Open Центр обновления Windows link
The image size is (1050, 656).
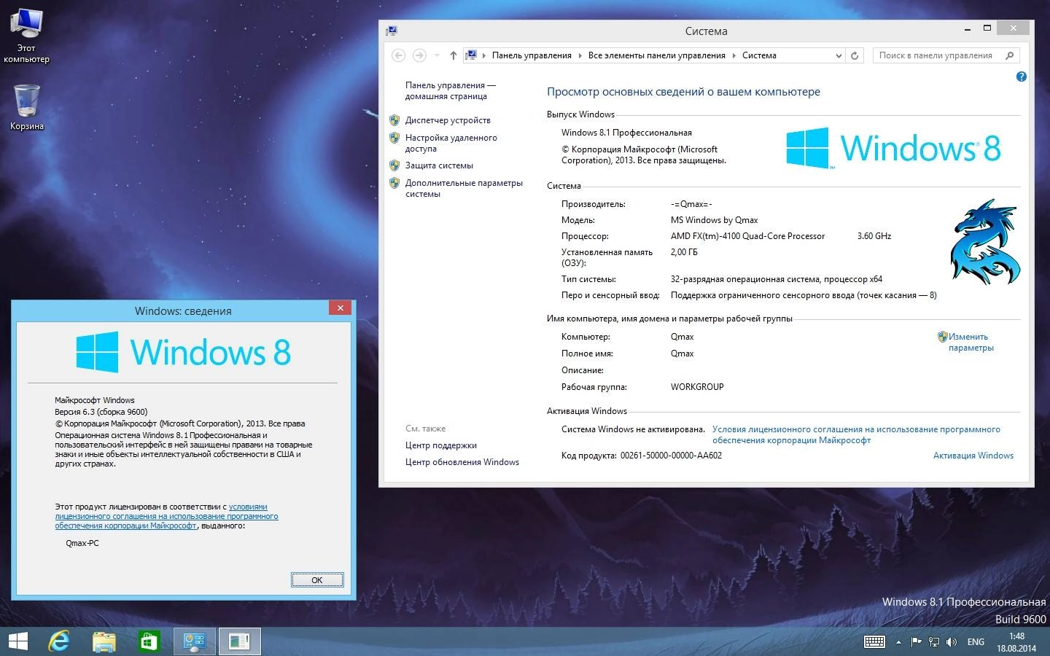click(462, 462)
